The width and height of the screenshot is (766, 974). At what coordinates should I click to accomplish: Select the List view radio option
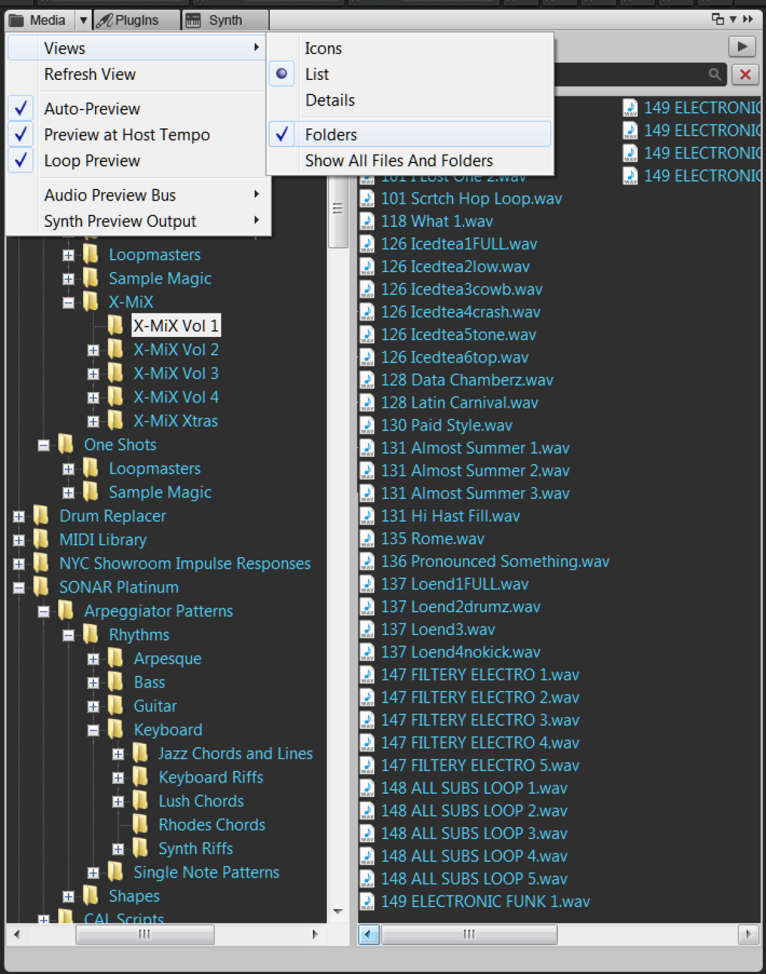[410, 74]
